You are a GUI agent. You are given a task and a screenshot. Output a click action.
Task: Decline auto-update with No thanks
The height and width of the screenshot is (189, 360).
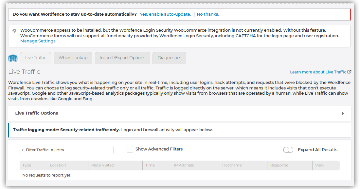[x=208, y=14]
